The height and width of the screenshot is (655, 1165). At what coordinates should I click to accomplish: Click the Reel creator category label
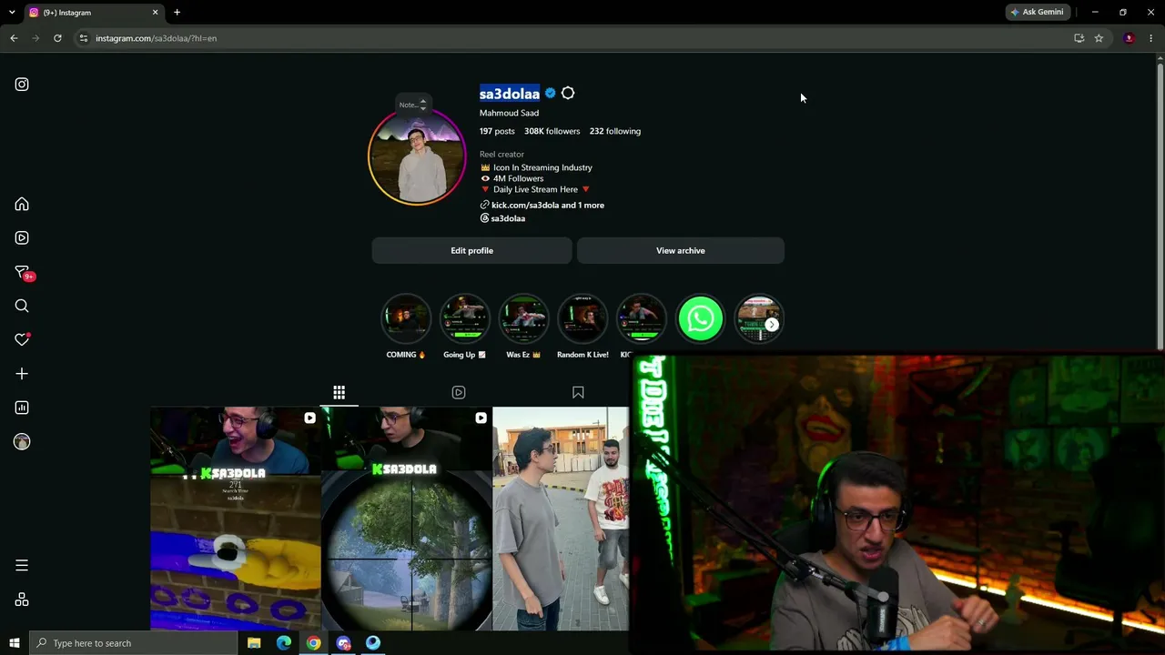pyautogui.click(x=501, y=155)
